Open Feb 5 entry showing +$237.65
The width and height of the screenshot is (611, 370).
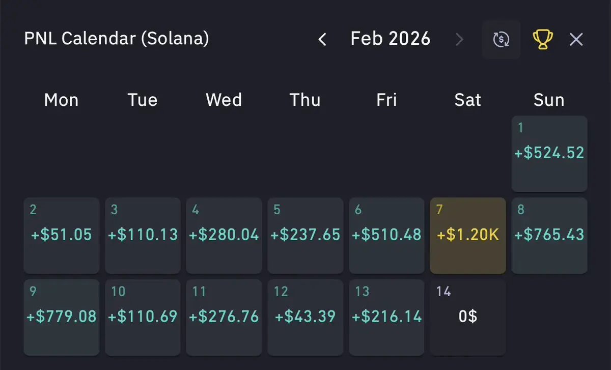click(x=305, y=235)
